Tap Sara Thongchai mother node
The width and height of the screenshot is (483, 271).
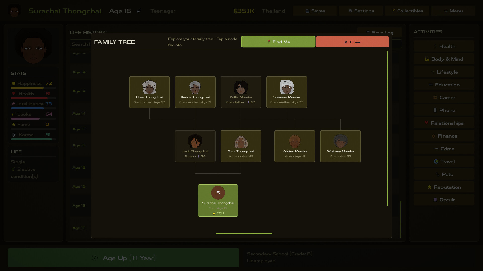click(241, 146)
